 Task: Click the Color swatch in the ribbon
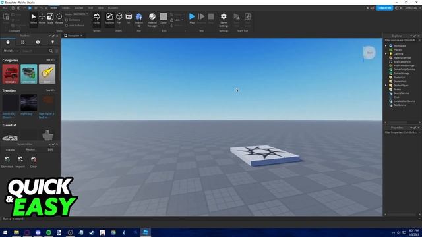(x=164, y=16)
